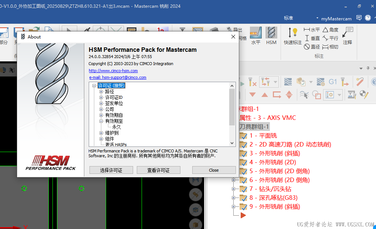The image size is (376, 229).
Task: Click the circle and red square icon
Action: [x=316, y=95]
